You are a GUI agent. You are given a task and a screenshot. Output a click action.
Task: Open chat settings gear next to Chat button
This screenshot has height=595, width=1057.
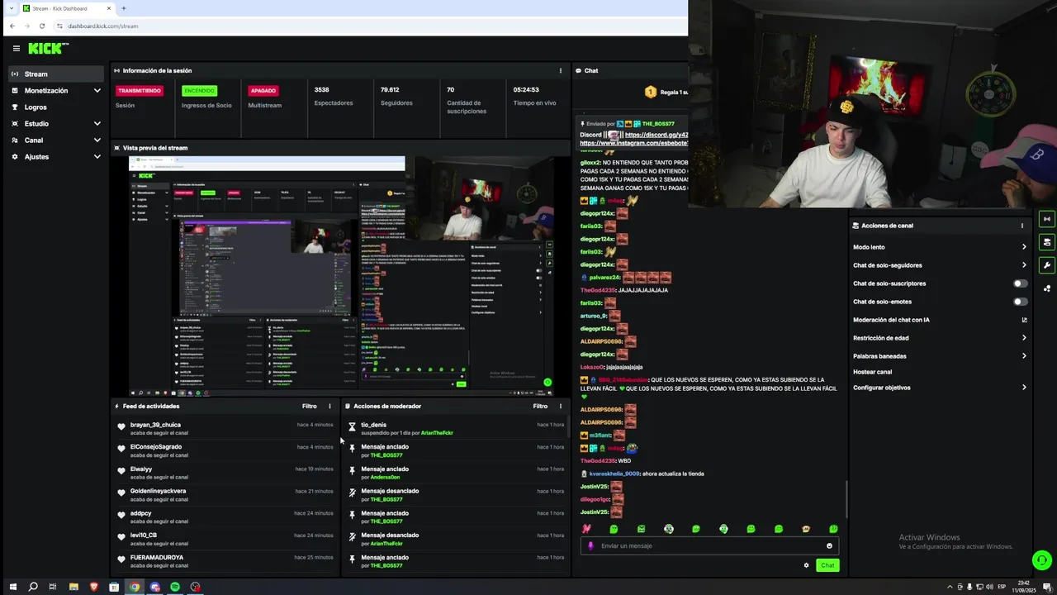point(806,565)
